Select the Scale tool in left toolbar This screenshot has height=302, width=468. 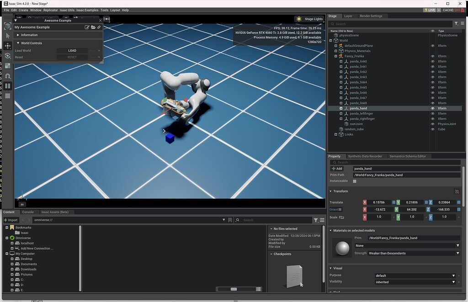[x=8, y=66]
